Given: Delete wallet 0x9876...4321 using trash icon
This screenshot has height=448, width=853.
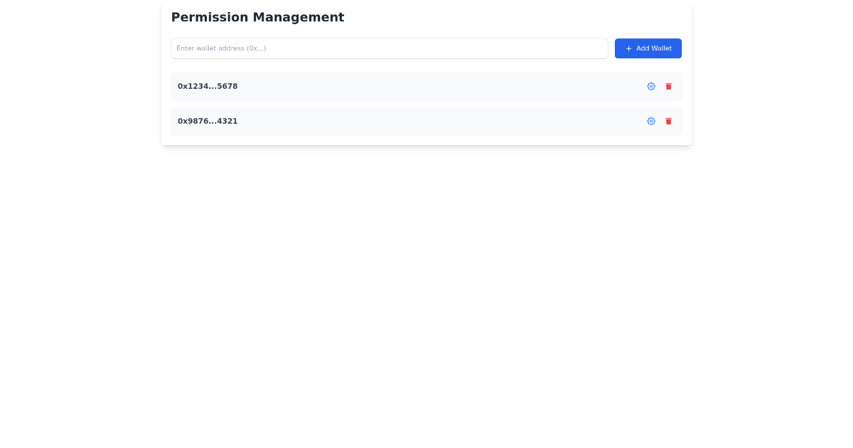Looking at the screenshot, I should pyautogui.click(x=668, y=121).
